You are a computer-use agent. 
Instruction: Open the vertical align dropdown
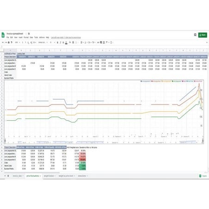pos(86,43)
